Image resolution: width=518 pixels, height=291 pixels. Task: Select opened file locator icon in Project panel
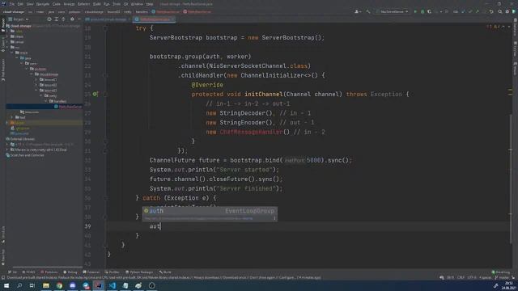point(49,19)
